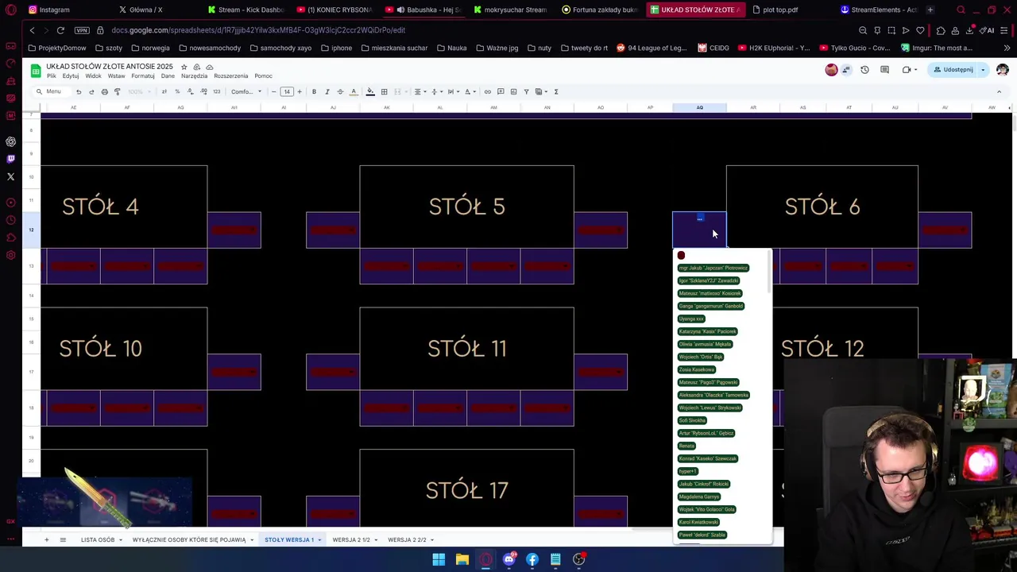This screenshot has width=1017, height=572.
Task: Open the cell fill color picker
Action: coord(370,91)
